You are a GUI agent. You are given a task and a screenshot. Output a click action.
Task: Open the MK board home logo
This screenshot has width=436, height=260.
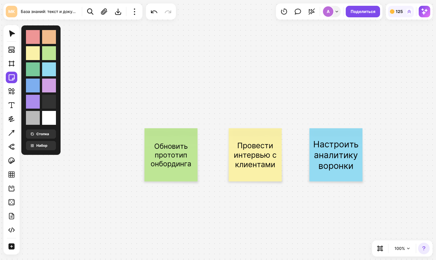12,12
